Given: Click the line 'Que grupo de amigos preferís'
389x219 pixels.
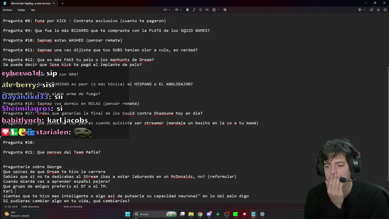Looking at the screenshot, I should click(x=55, y=186).
